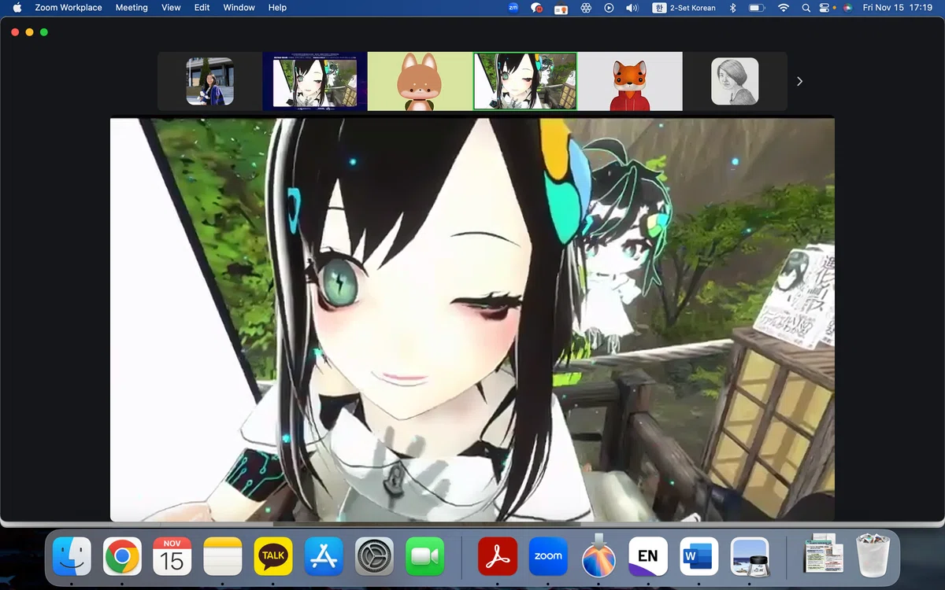Open FaceTime from the Dock
Image resolution: width=945 pixels, height=590 pixels.
tap(425, 557)
